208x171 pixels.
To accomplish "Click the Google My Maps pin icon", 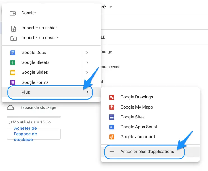I will pyautogui.click(x=112, y=107).
